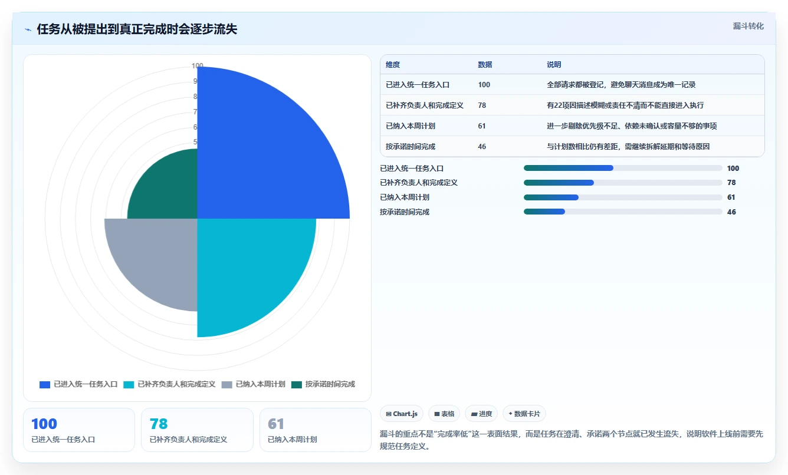Select table cell 已进入统一任务入口
Viewport: 788px width, 475px height.
coord(418,85)
